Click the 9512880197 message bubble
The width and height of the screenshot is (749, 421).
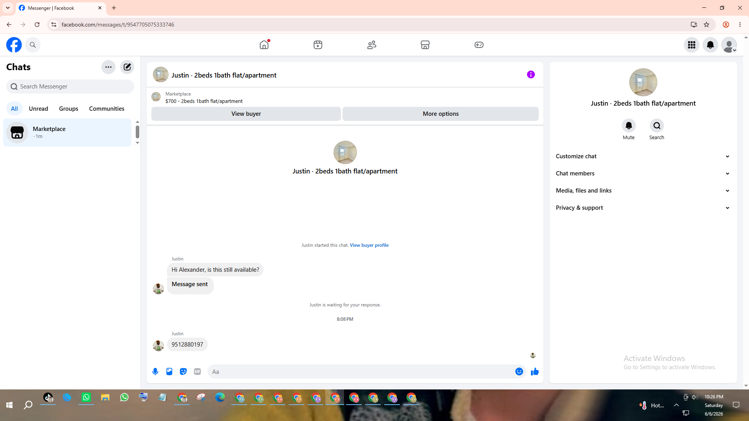pyautogui.click(x=187, y=345)
